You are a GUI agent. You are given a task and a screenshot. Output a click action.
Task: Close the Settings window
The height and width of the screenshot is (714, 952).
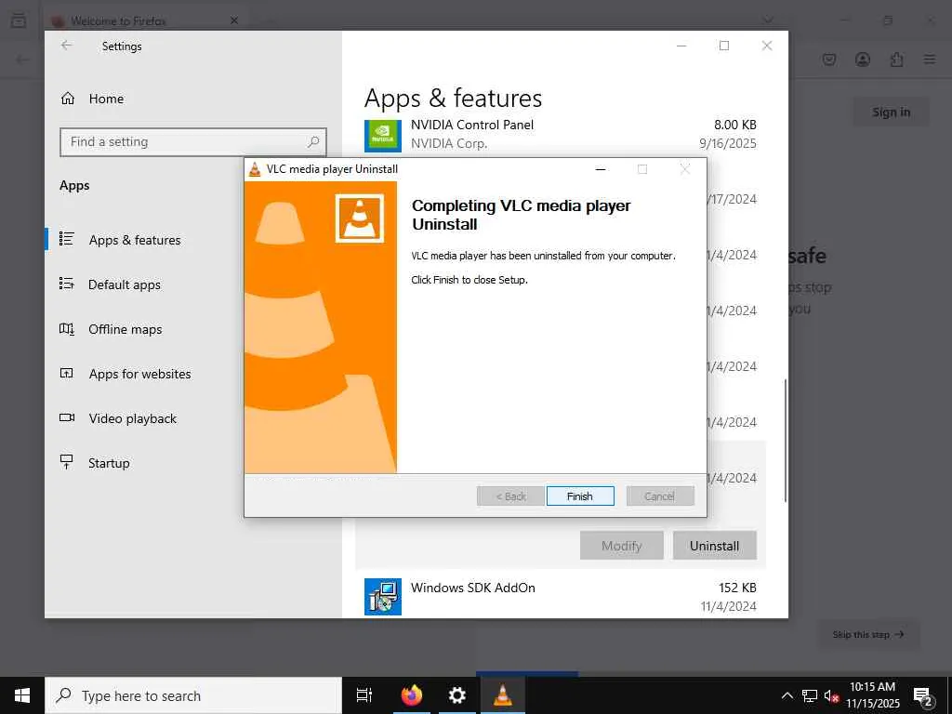(767, 46)
